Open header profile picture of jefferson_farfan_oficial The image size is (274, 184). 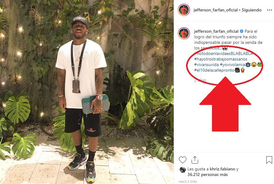point(184,10)
